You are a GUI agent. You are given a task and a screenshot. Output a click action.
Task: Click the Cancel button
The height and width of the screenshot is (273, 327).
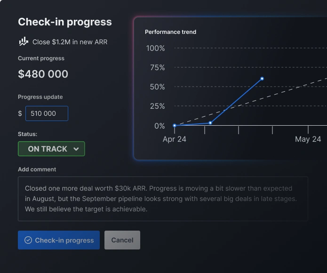(x=122, y=240)
